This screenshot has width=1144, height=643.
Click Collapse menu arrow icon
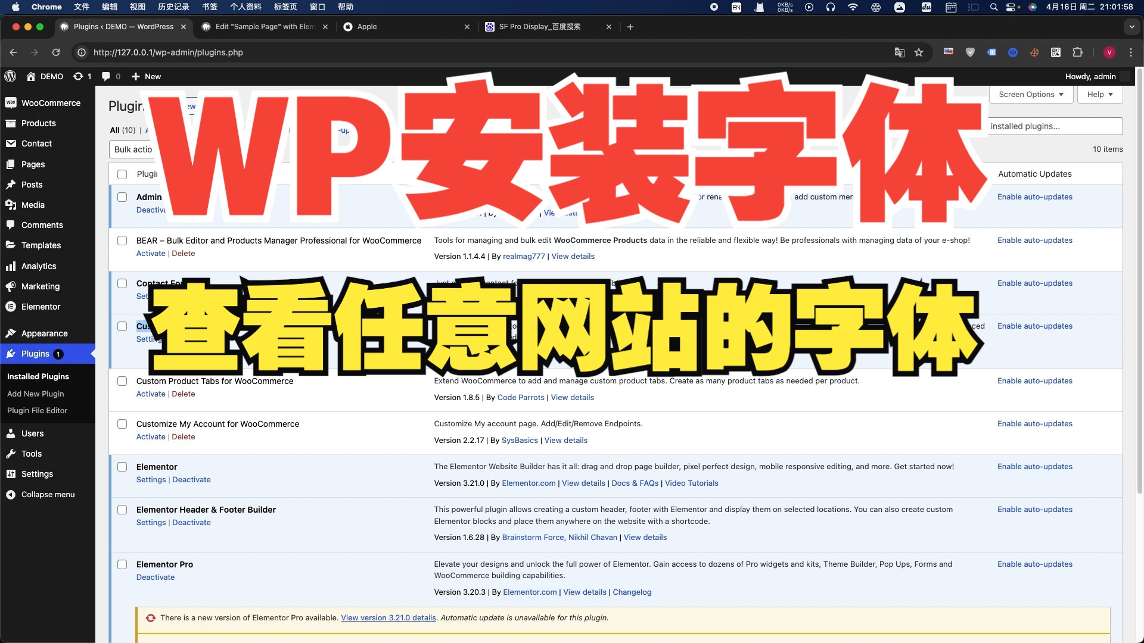click(x=11, y=495)
